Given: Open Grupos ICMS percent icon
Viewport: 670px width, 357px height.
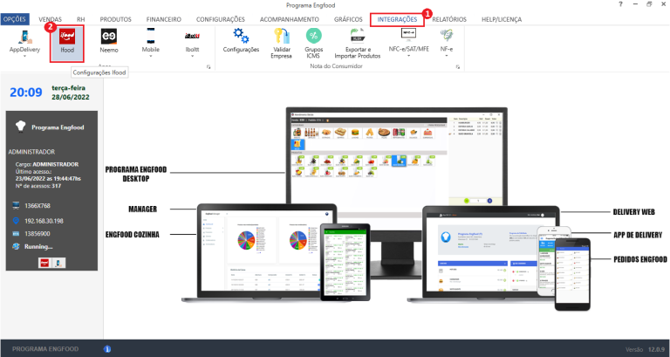Looking at the screenshot, I should pyautogui.click(x=314, y=36).
